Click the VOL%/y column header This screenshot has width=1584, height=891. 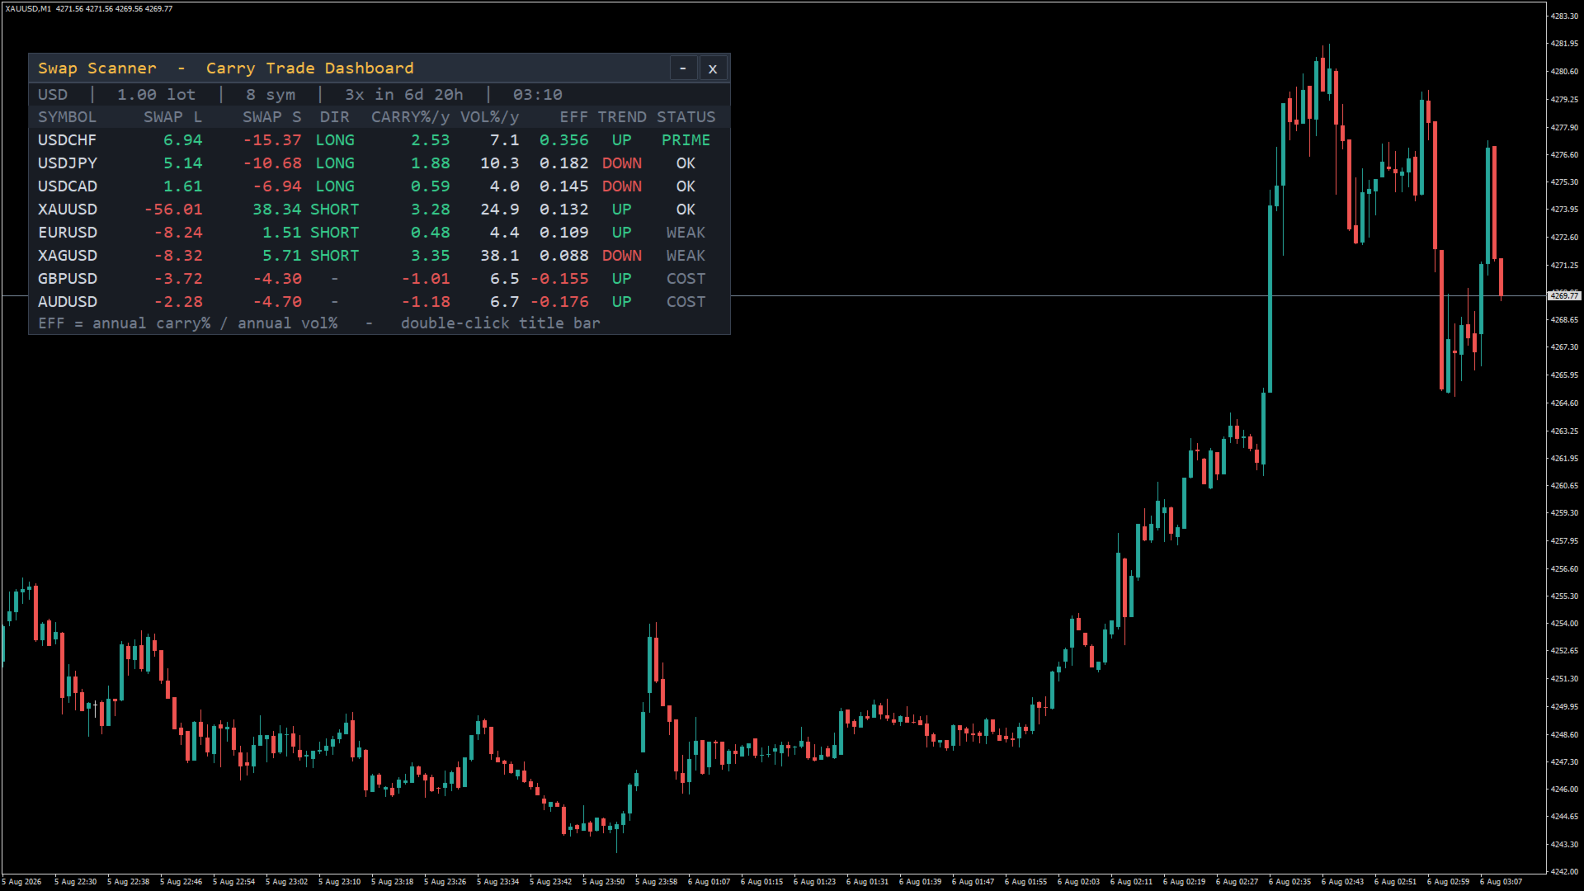click(489, 117)
